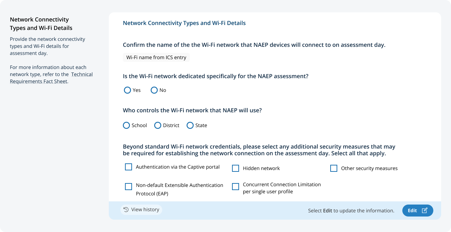Open the View history button
Viewport: 451px width, 232px height.
click(x=141, y=210)
